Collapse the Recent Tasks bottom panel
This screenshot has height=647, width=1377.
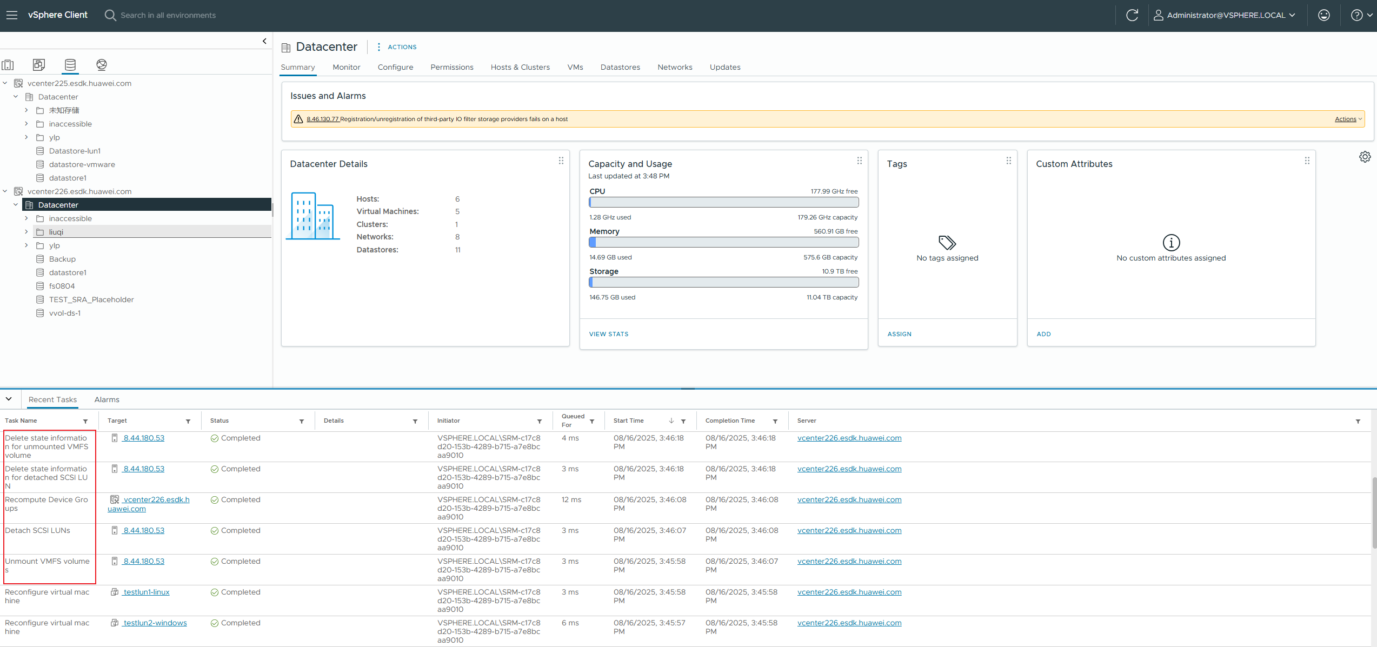pos(9,399)
